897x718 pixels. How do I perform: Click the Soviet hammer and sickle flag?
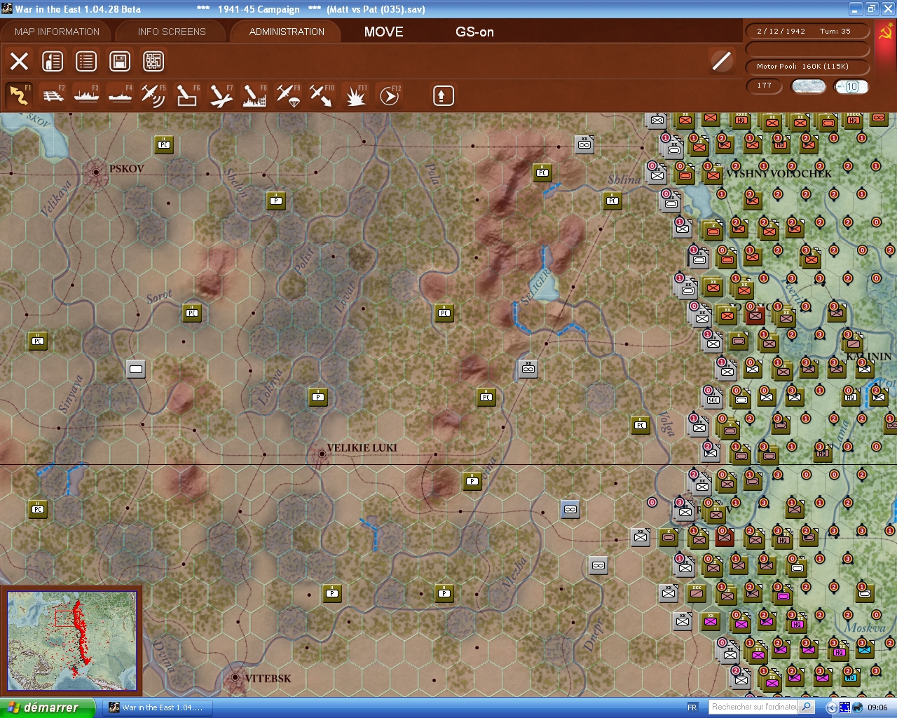click(885, 33)
